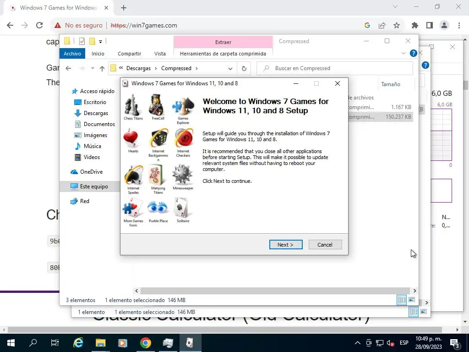
Task: Click the No es seguro security warning
Action: click(x=78, y=26)
